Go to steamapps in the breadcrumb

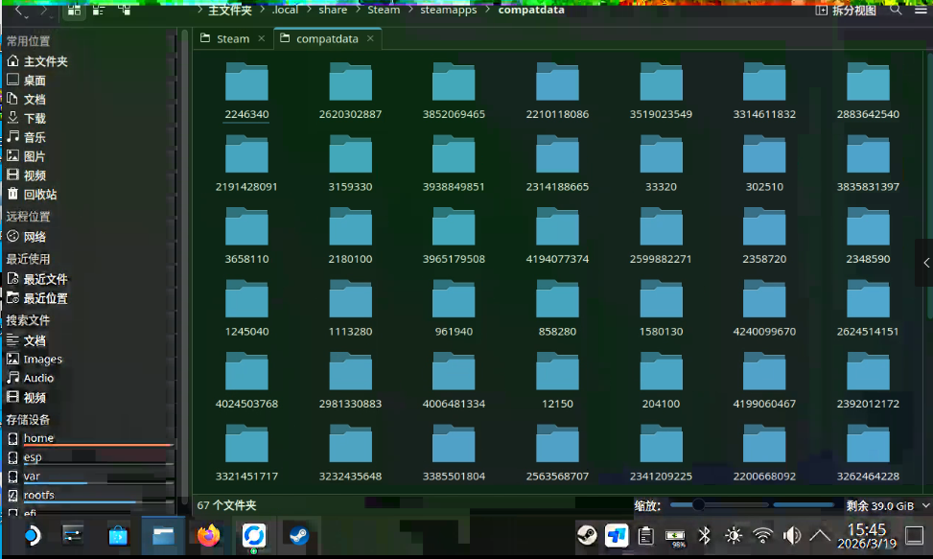[448, 11]
